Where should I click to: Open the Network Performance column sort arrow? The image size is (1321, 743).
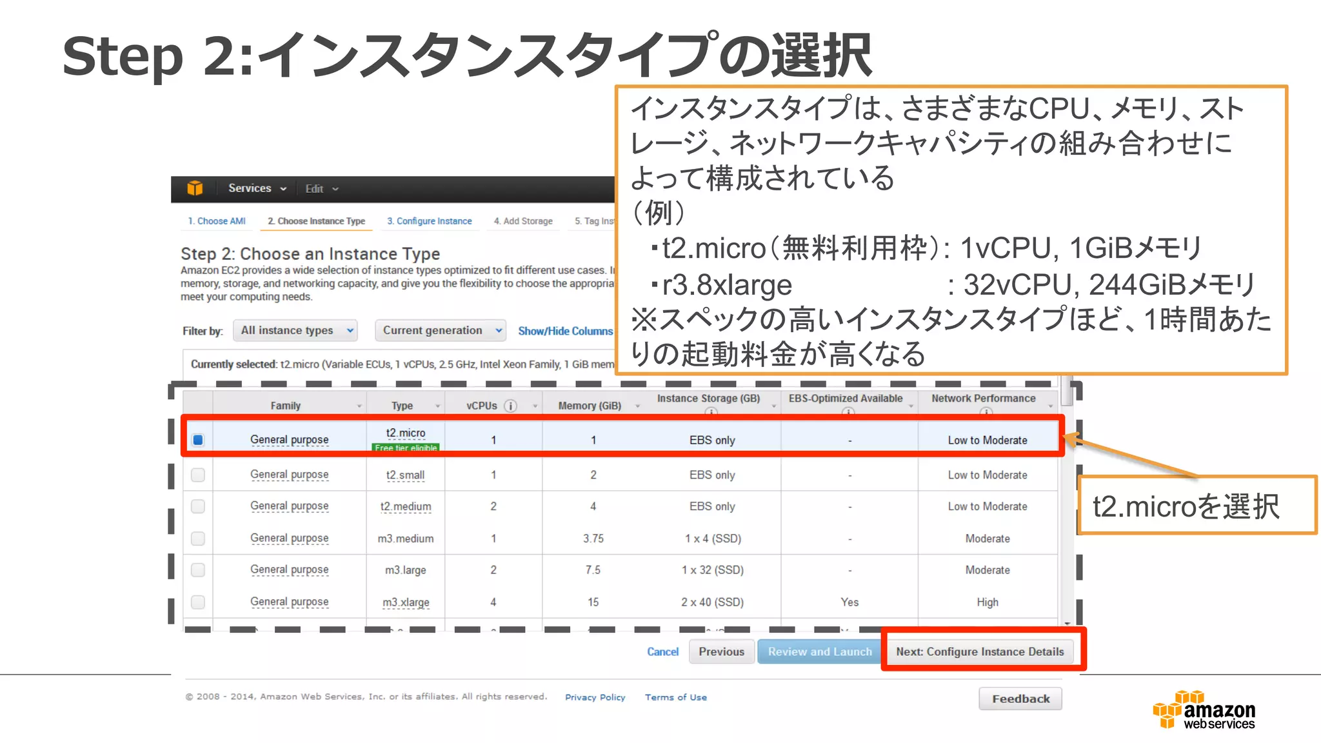pos(1050,406)
